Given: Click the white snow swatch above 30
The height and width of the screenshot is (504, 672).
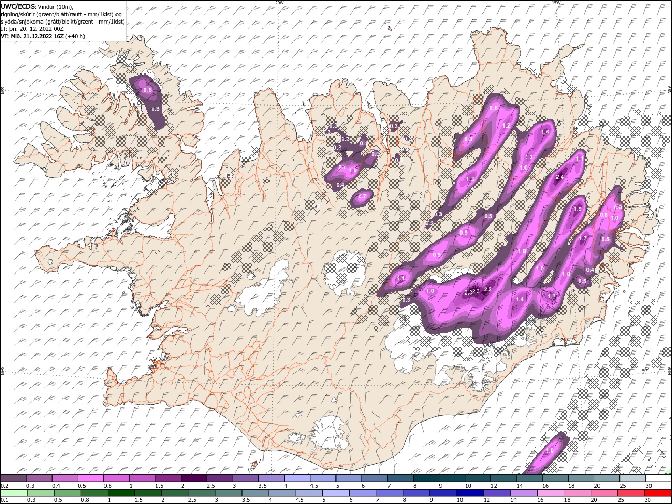Looking at the screenshot, I should point(658,478).
